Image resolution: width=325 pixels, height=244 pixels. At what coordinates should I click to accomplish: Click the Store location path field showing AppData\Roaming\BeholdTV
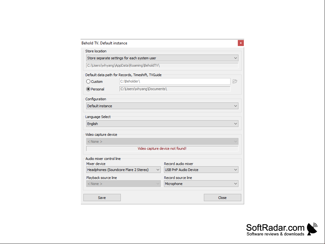pos(162,66)
